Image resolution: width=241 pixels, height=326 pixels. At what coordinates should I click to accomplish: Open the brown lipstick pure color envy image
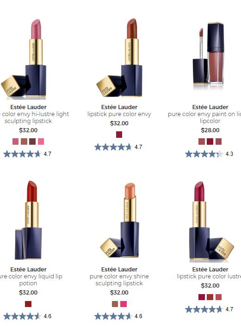click(x=119, y=58)
